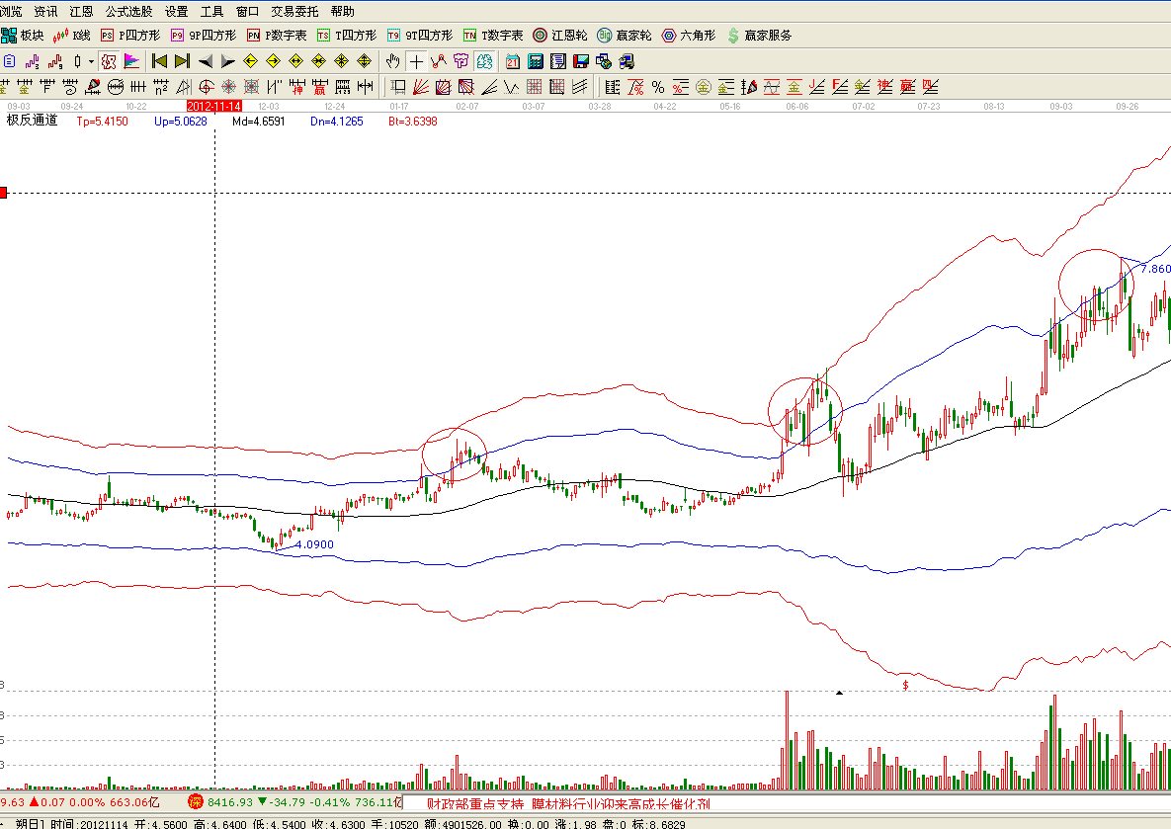Open the 公式选股 menu
This screenshot has height=829, width=1171.
click(x=128, y=12)
